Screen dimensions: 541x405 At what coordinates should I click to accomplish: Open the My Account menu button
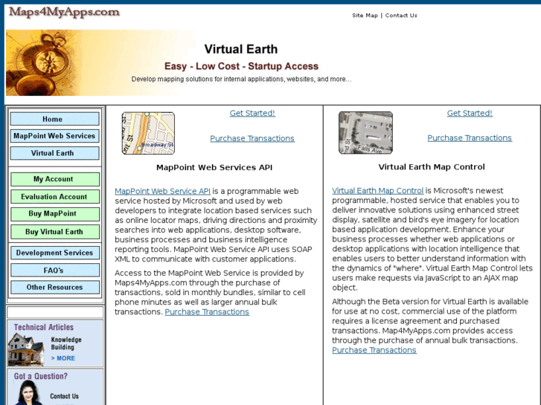55,179
